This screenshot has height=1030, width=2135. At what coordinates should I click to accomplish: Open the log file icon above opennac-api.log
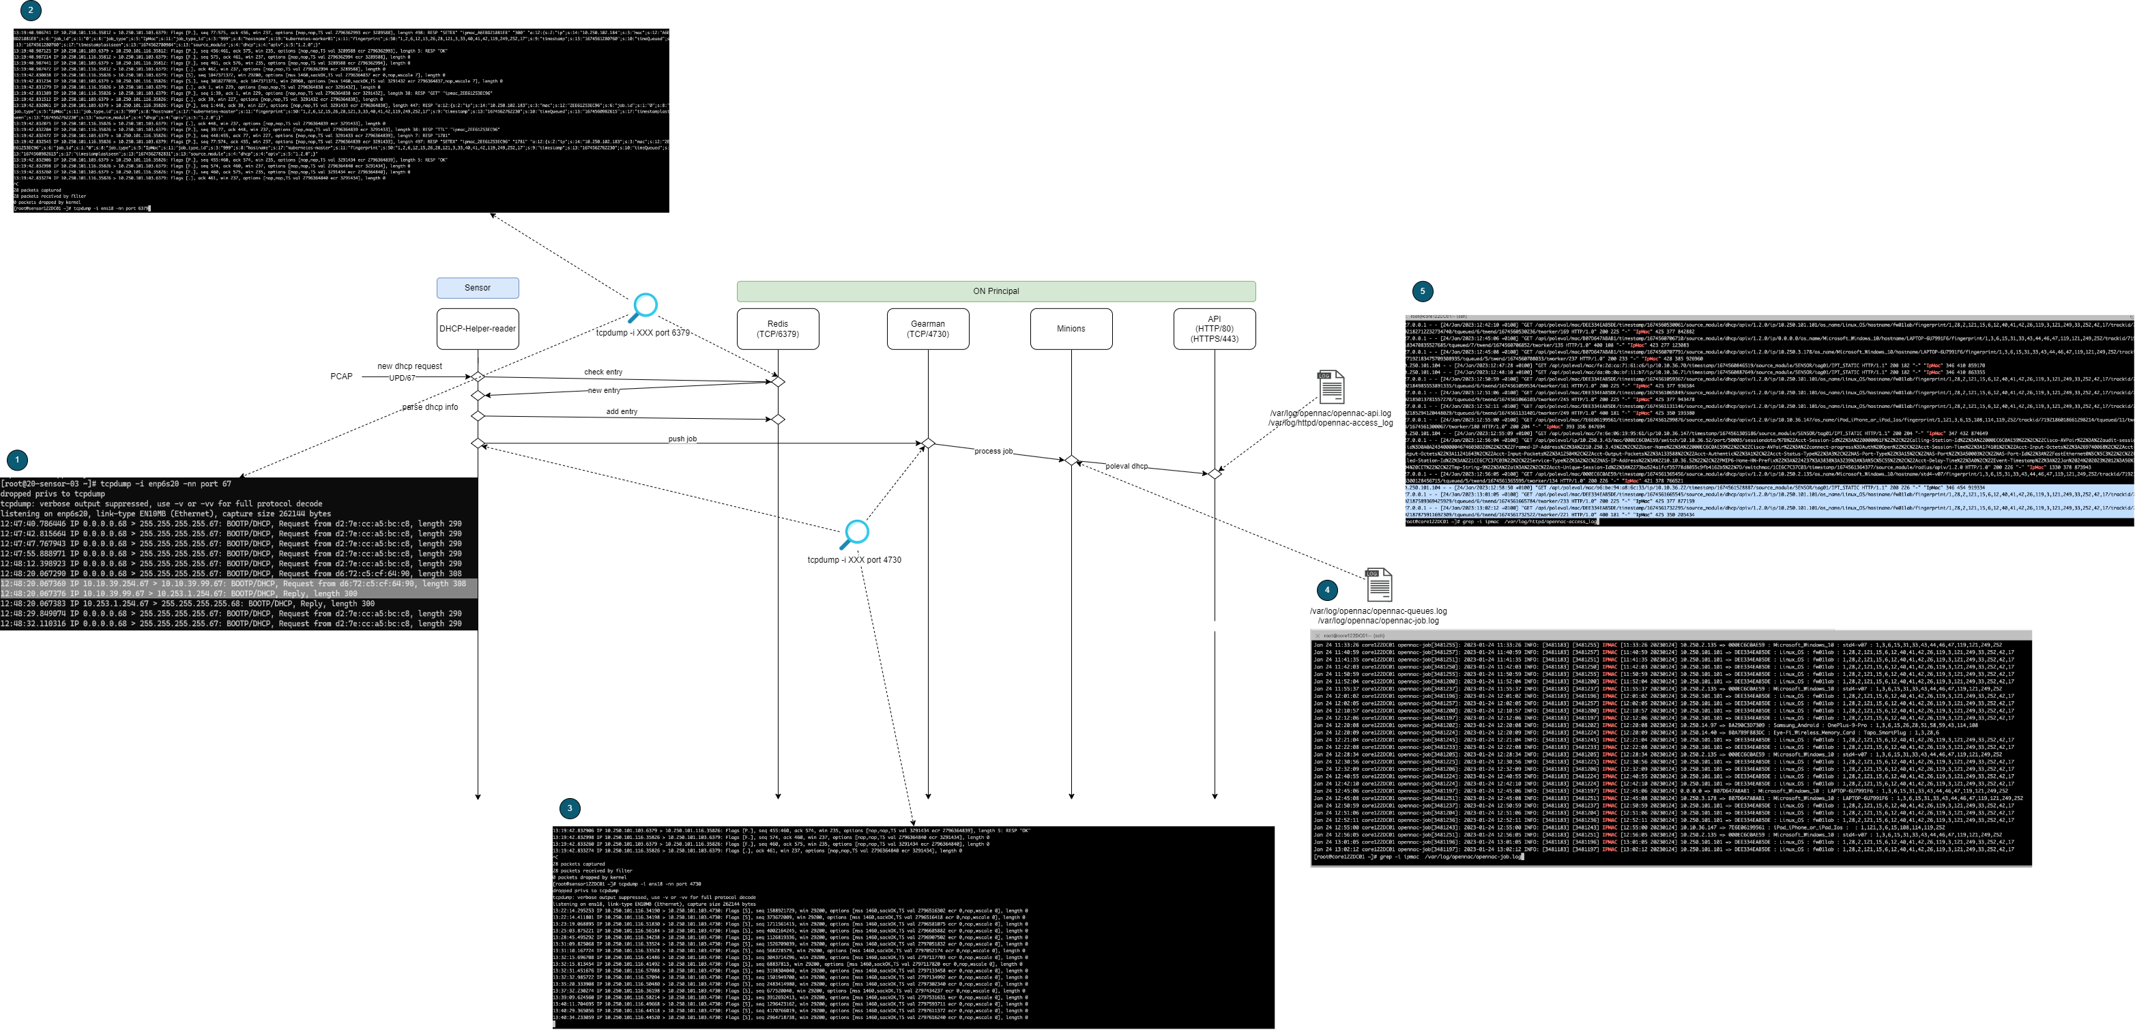[1331, 387]
